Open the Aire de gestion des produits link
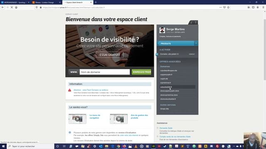Viewport: 266px width, 149px height. (x=139, y=117)
